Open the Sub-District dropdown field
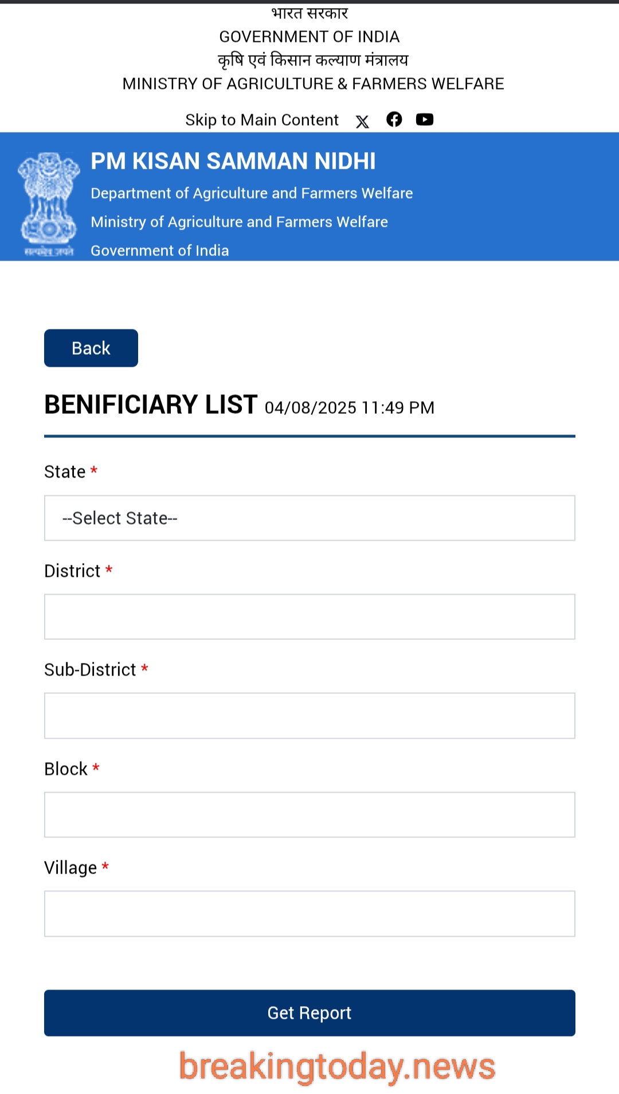The width and height of the screenshot is (619, 1094). (x=309, y=715)
